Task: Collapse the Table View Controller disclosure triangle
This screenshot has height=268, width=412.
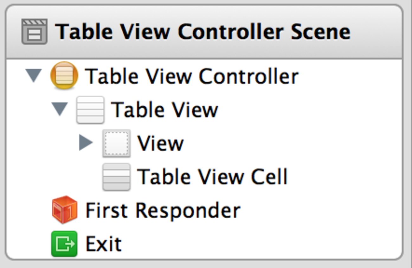Action: tap(34, 76)
